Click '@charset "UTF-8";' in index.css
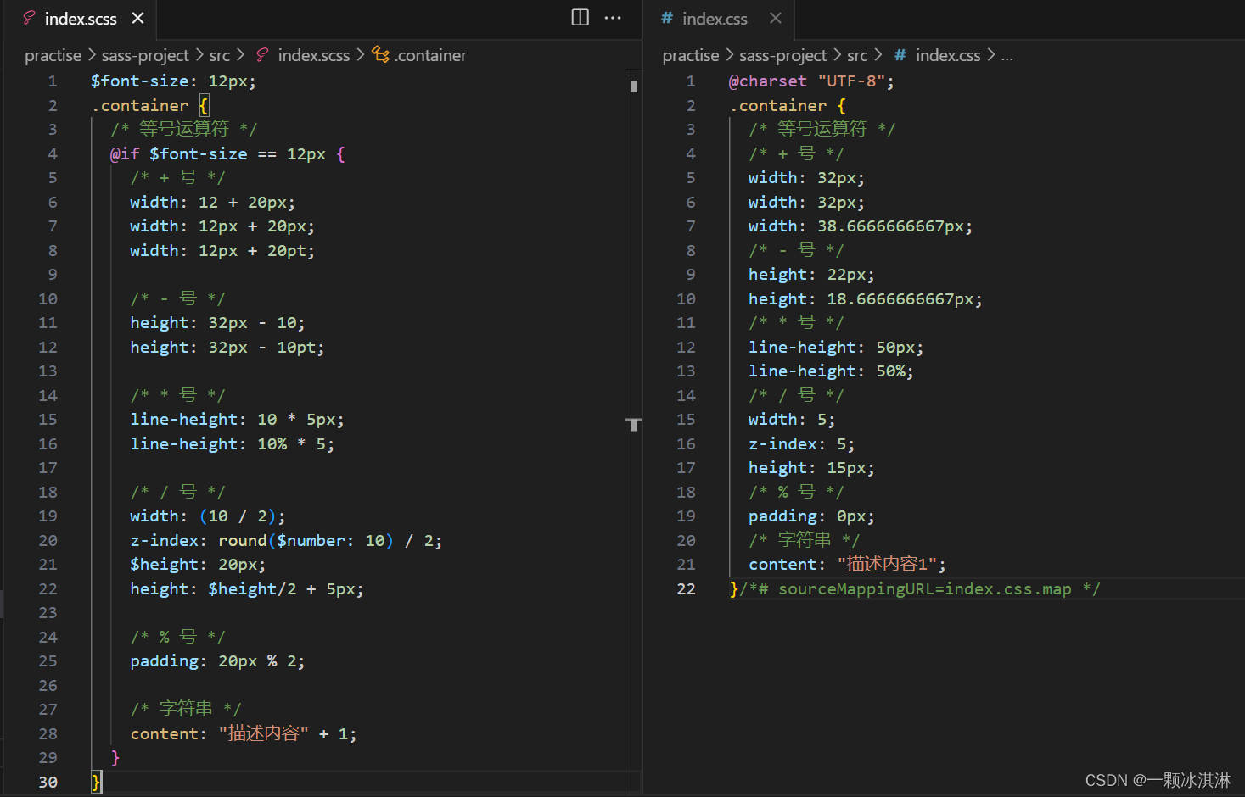This screenshot has width=1245, height=797. point(811,81)
